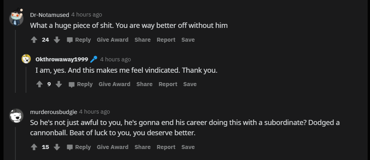Save Okthrowaway1999's reply
Viewport: 370px width, 160px height.
[x=190, y=84]
